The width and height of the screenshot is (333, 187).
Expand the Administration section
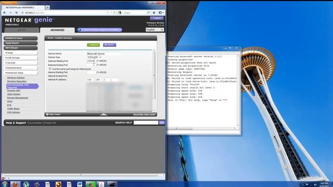pos(21,68)
